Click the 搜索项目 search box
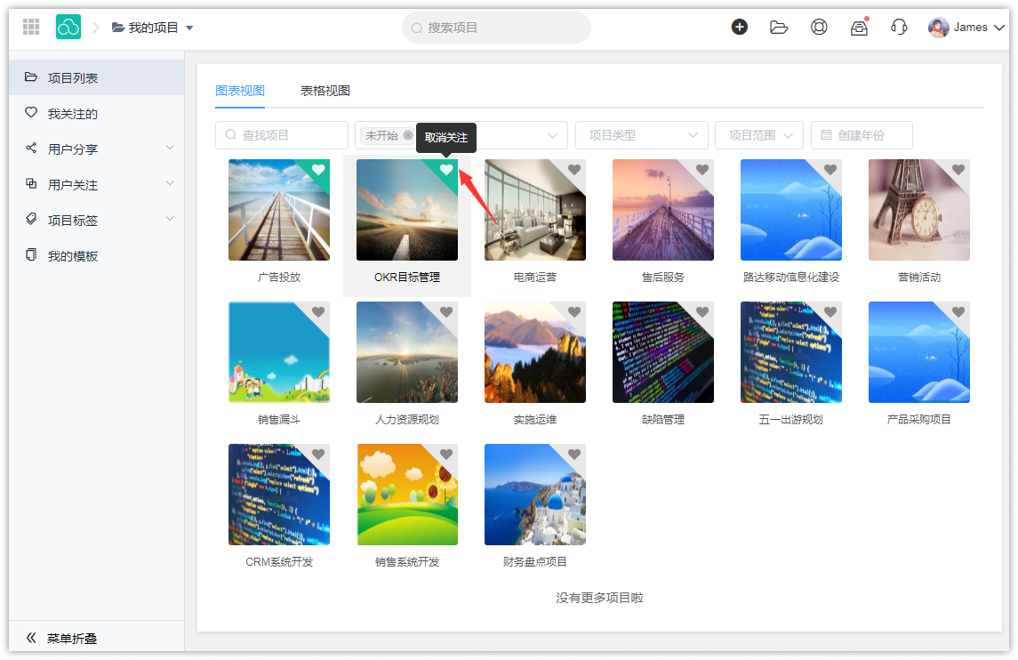 (x=497, y=28)
